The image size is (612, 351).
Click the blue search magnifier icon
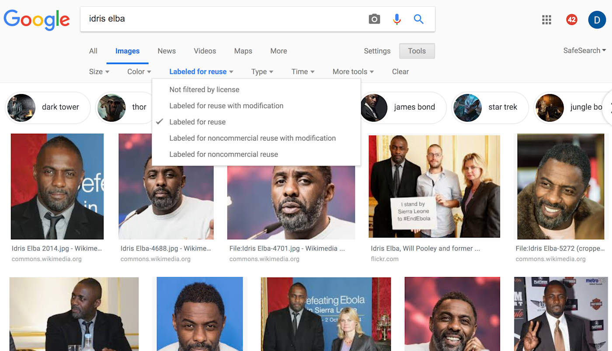coord(419,19)
